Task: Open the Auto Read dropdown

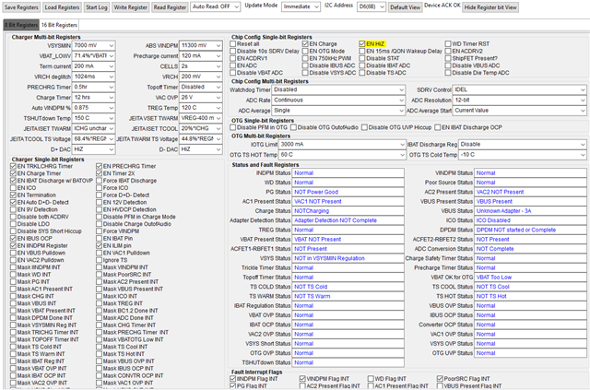Action: tap(216, 6)
